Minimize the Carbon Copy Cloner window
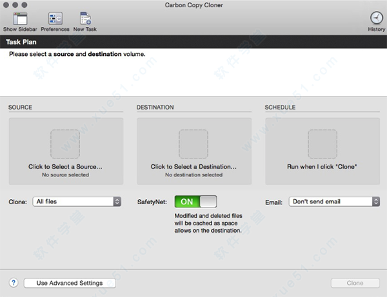The width and height of the screenshot is (387, 297). 15,5
